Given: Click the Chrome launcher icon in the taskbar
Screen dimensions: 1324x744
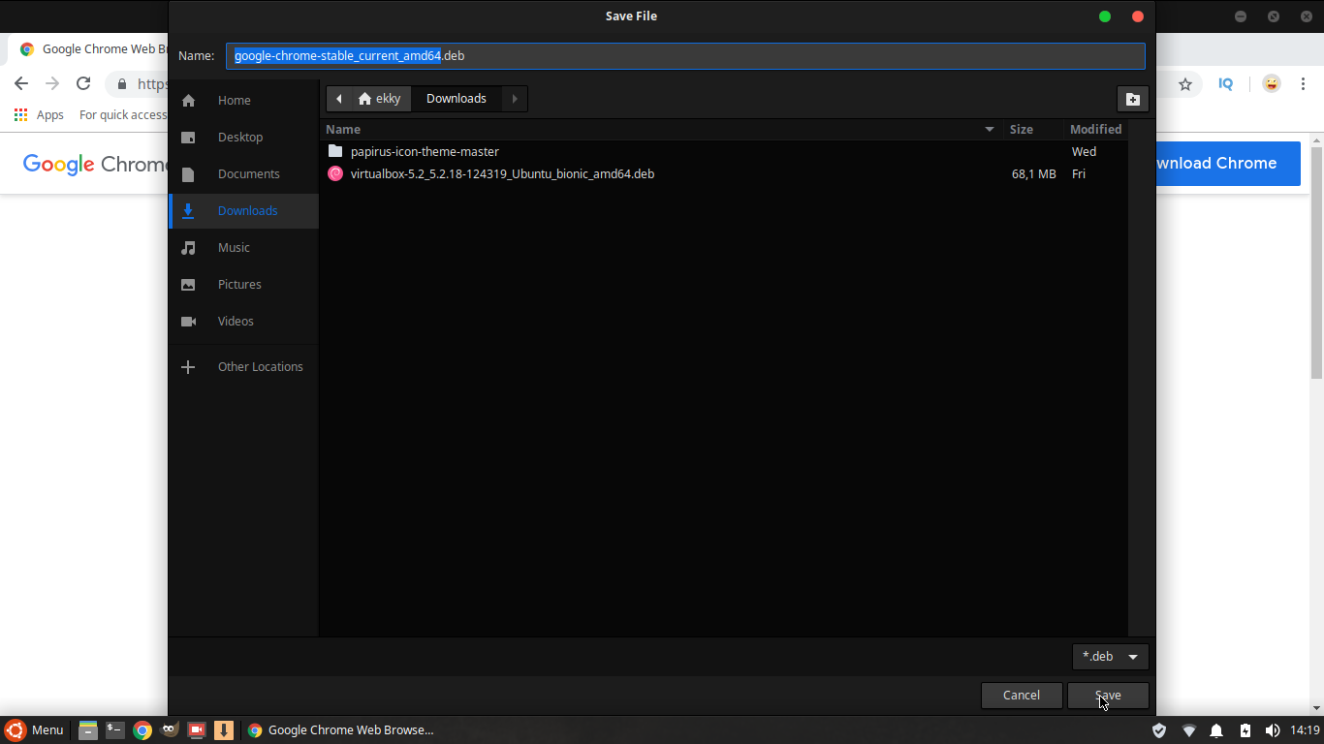Looking at the screenshot, I should (x=142, y=730).
